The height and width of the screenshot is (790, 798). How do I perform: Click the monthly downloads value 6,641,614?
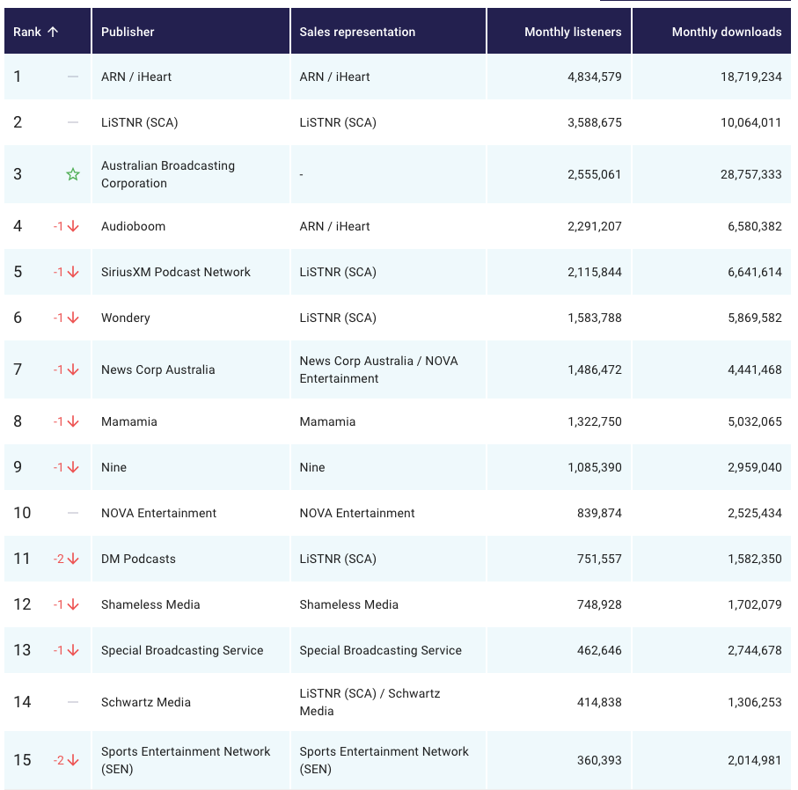coord(755,273)
